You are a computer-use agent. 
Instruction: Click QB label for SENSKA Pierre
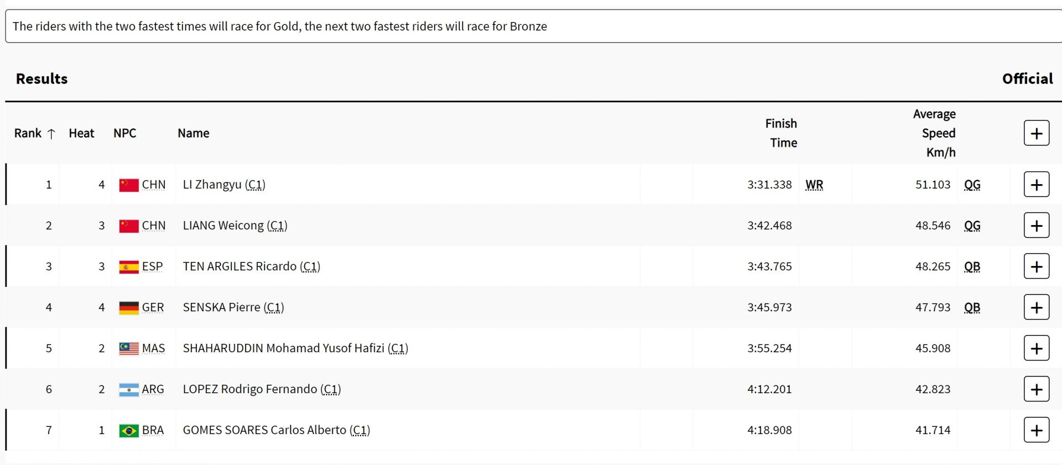(x=972, y=307)
